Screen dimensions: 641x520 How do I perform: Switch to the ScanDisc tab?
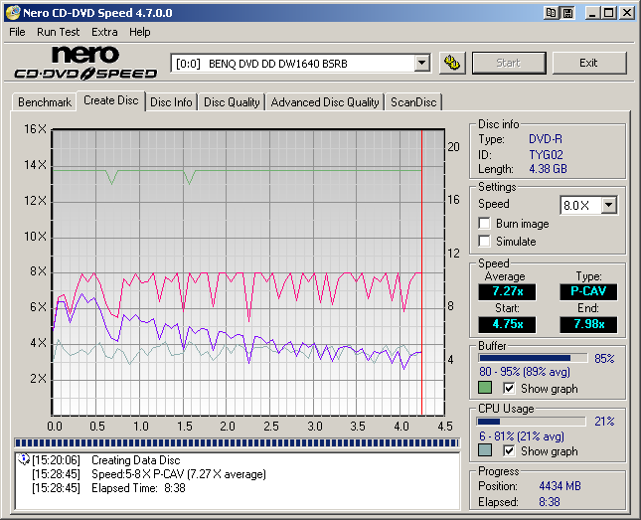(x=413, y=102)
